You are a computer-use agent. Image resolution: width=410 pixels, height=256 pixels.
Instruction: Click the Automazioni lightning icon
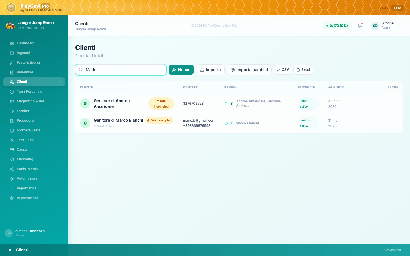12,179
